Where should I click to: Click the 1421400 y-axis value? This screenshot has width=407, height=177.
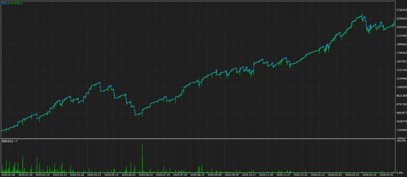point(401,70)
